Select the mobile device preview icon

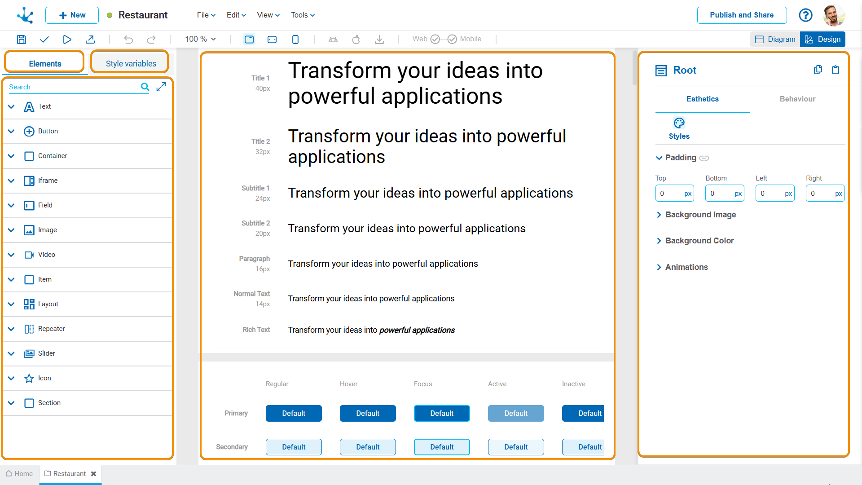[295, 40]
